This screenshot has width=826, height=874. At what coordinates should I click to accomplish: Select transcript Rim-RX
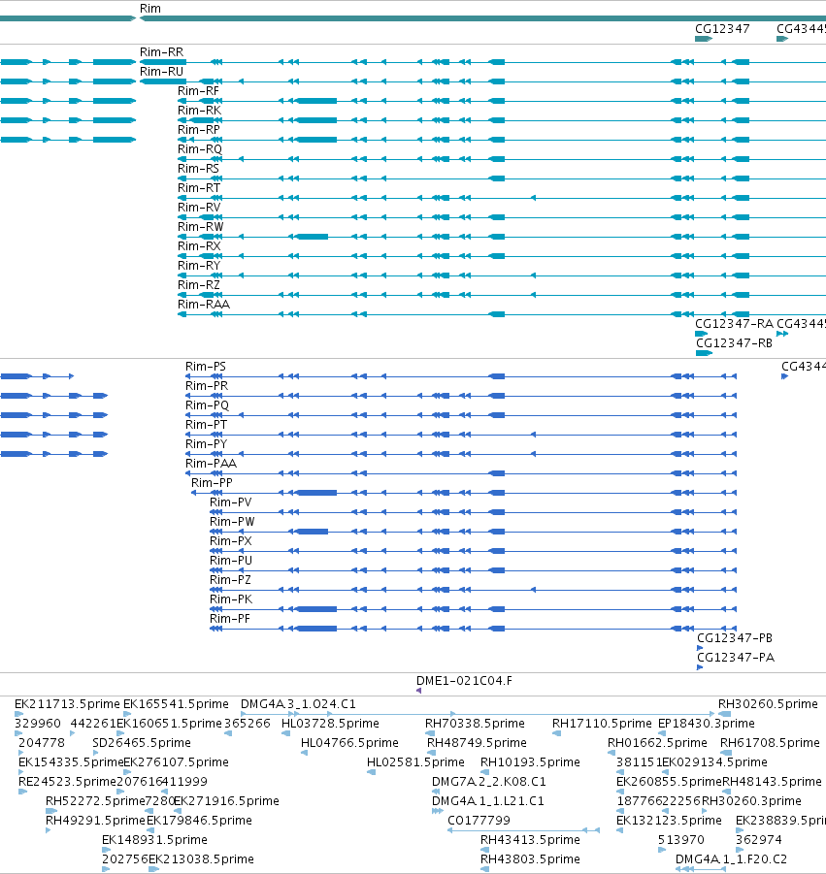pyautogui.click(x=199, y=246)
